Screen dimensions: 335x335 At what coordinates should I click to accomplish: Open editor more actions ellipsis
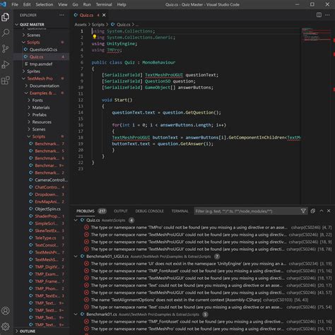(327, 15)
